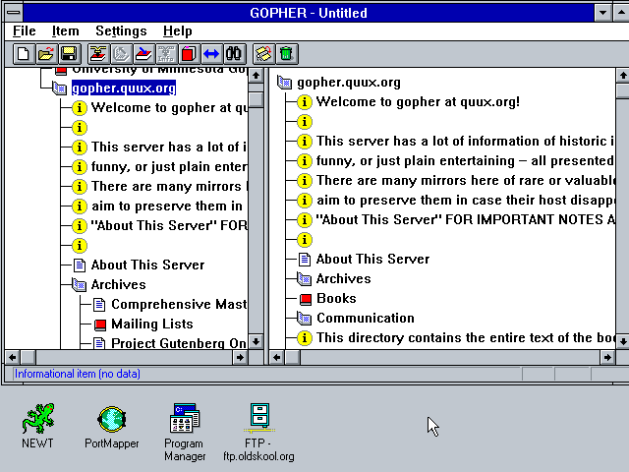
Task: Click the left pane vertical scrollbar down arrow
Action: (256, 341)
